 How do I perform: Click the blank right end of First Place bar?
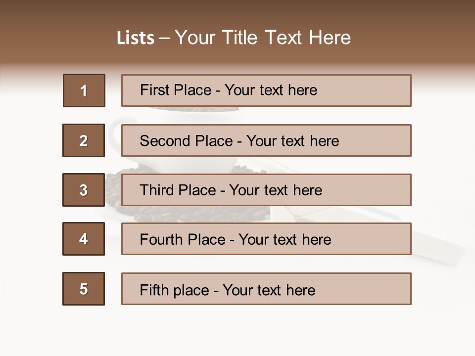376,90
